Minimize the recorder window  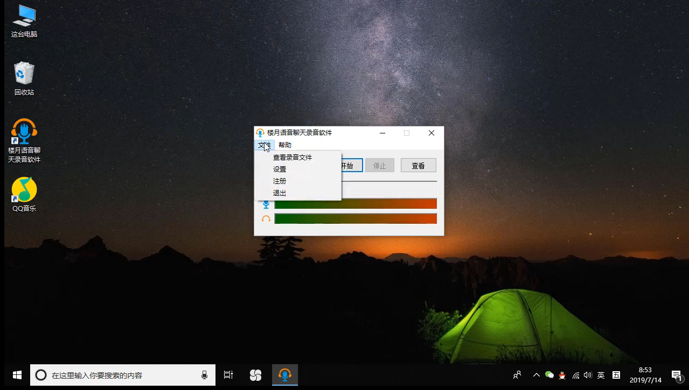point(382,133)
